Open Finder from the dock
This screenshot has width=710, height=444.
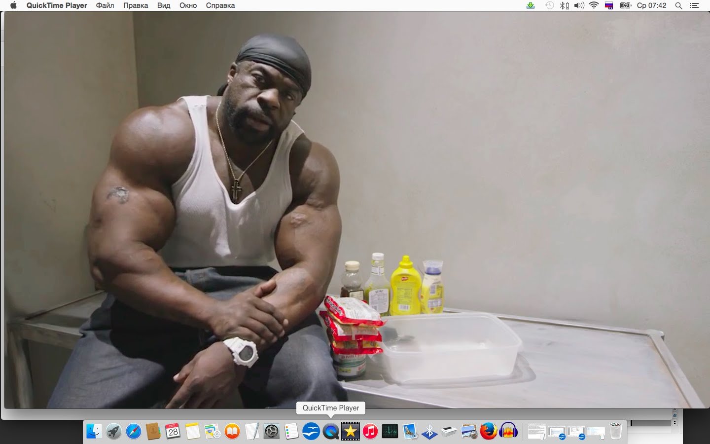point(94,432)
